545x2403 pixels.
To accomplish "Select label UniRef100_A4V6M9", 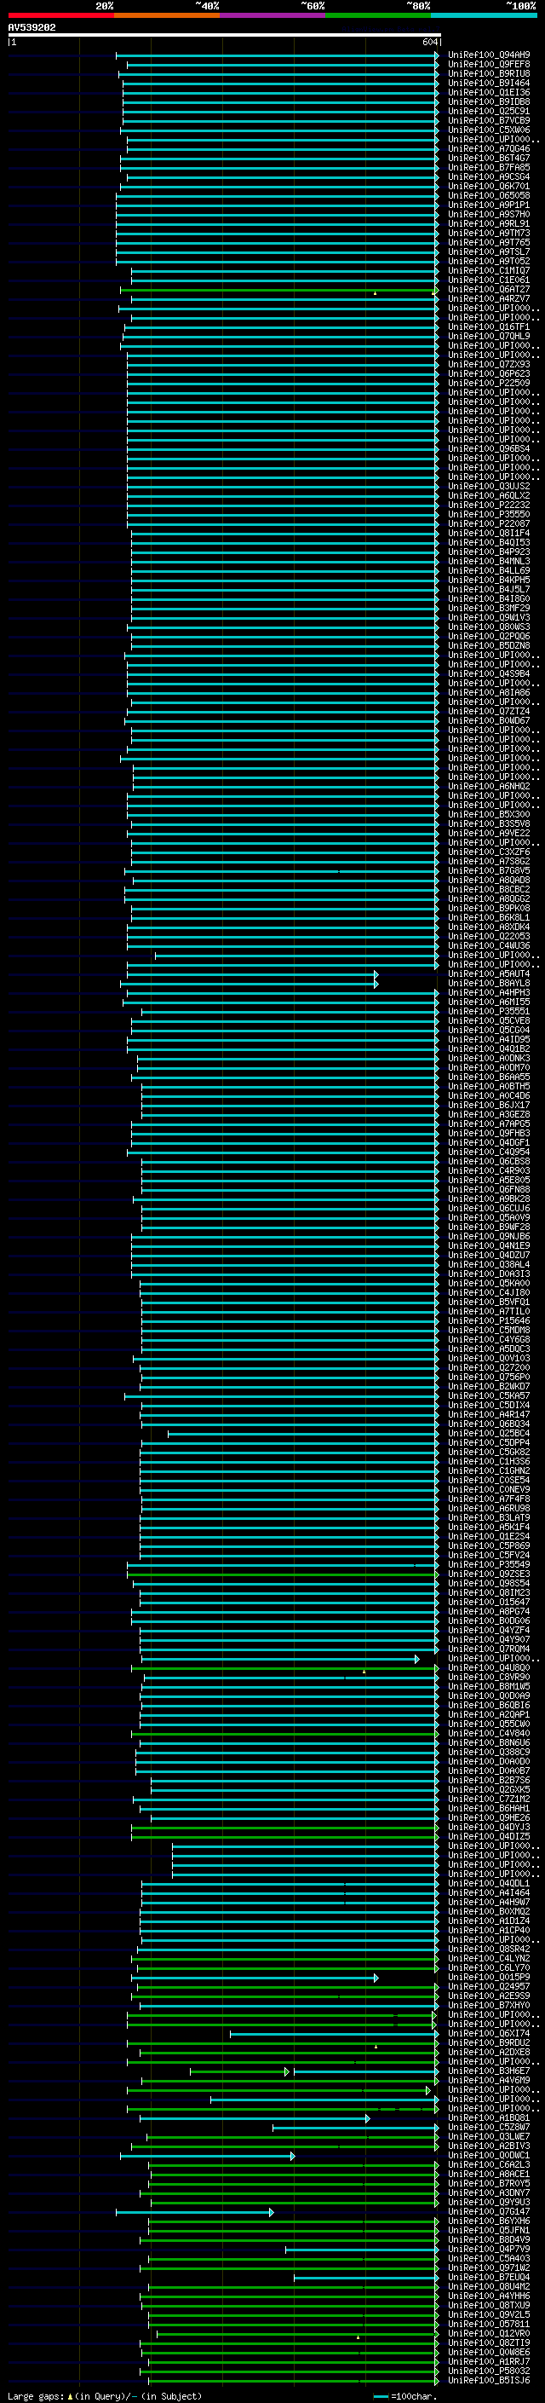I will (489, 2080).
